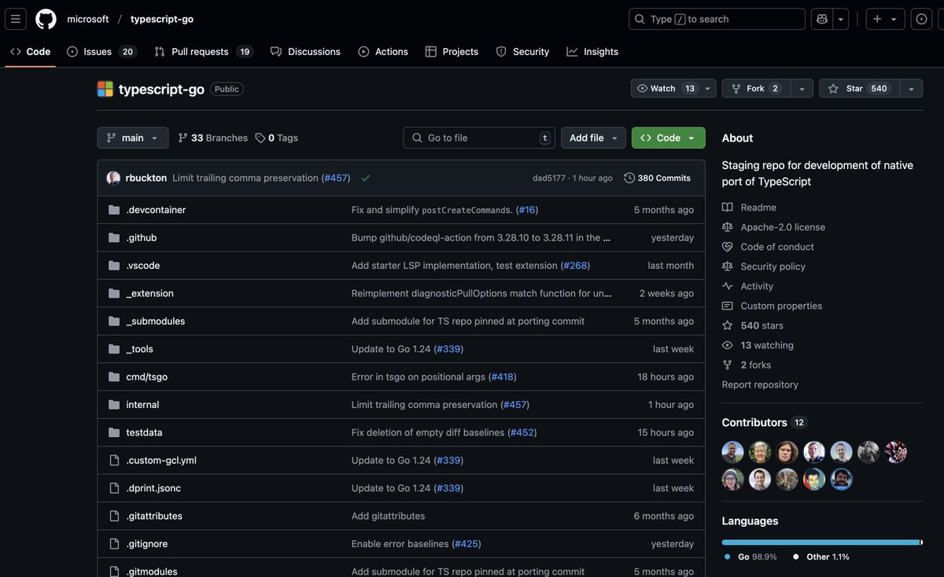
Task: Open the Security policy link
Action: tap(764, 266)
